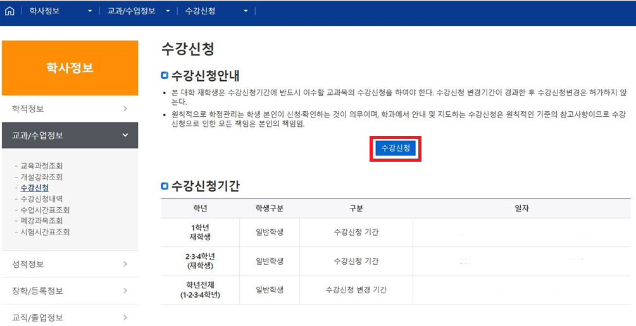This screenshot has height=326, width=636.
Task: Open the 수강신청 dropdown in top navigation
Action: tap(216, 11)
